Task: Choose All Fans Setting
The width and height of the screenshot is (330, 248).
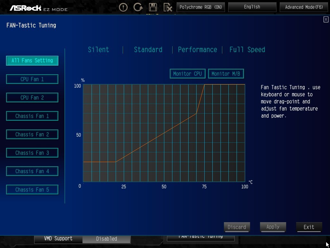Action: [32, 61]
